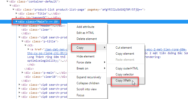Collapse the selected Main div node
The image size is (188, 99).
[16, 22]
